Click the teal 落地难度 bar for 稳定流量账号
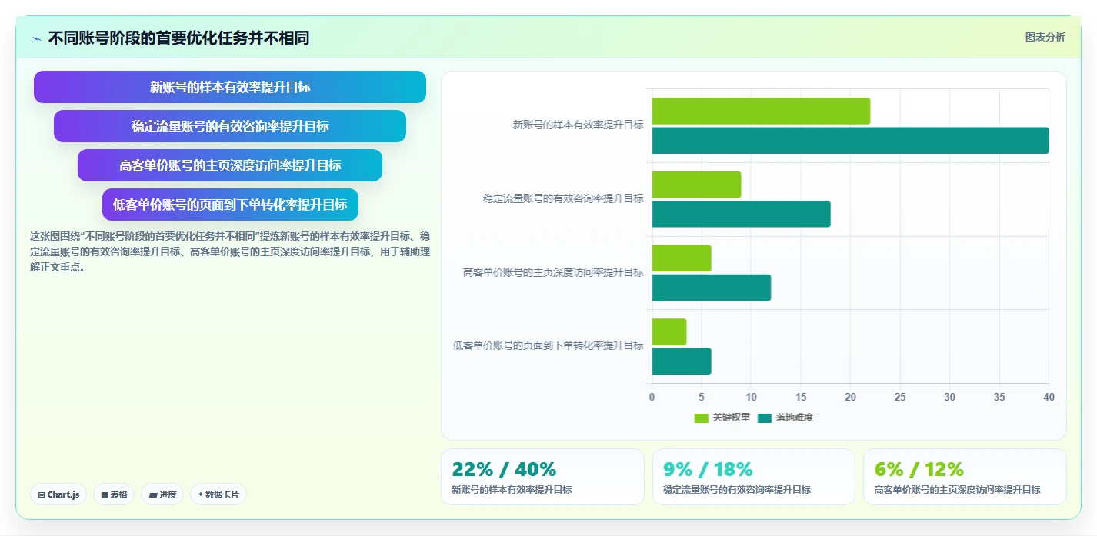Viewport: 1097px width, 536px height. (x=741, y=214)
